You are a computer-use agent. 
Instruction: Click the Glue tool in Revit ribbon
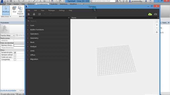[14, 9]
